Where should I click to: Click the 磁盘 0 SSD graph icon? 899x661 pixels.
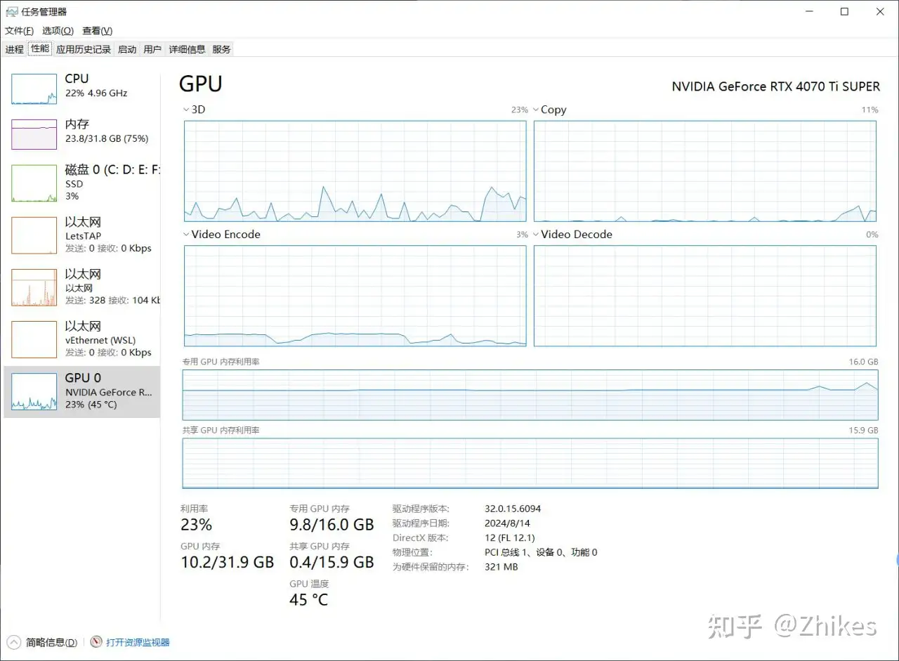pyautogui.click(x=34, y=183)
